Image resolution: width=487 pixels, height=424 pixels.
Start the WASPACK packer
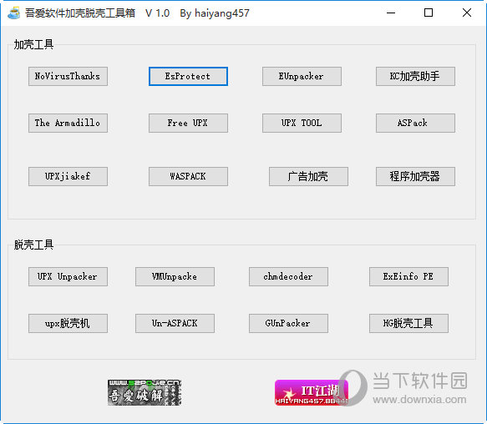tap(188, 177)
